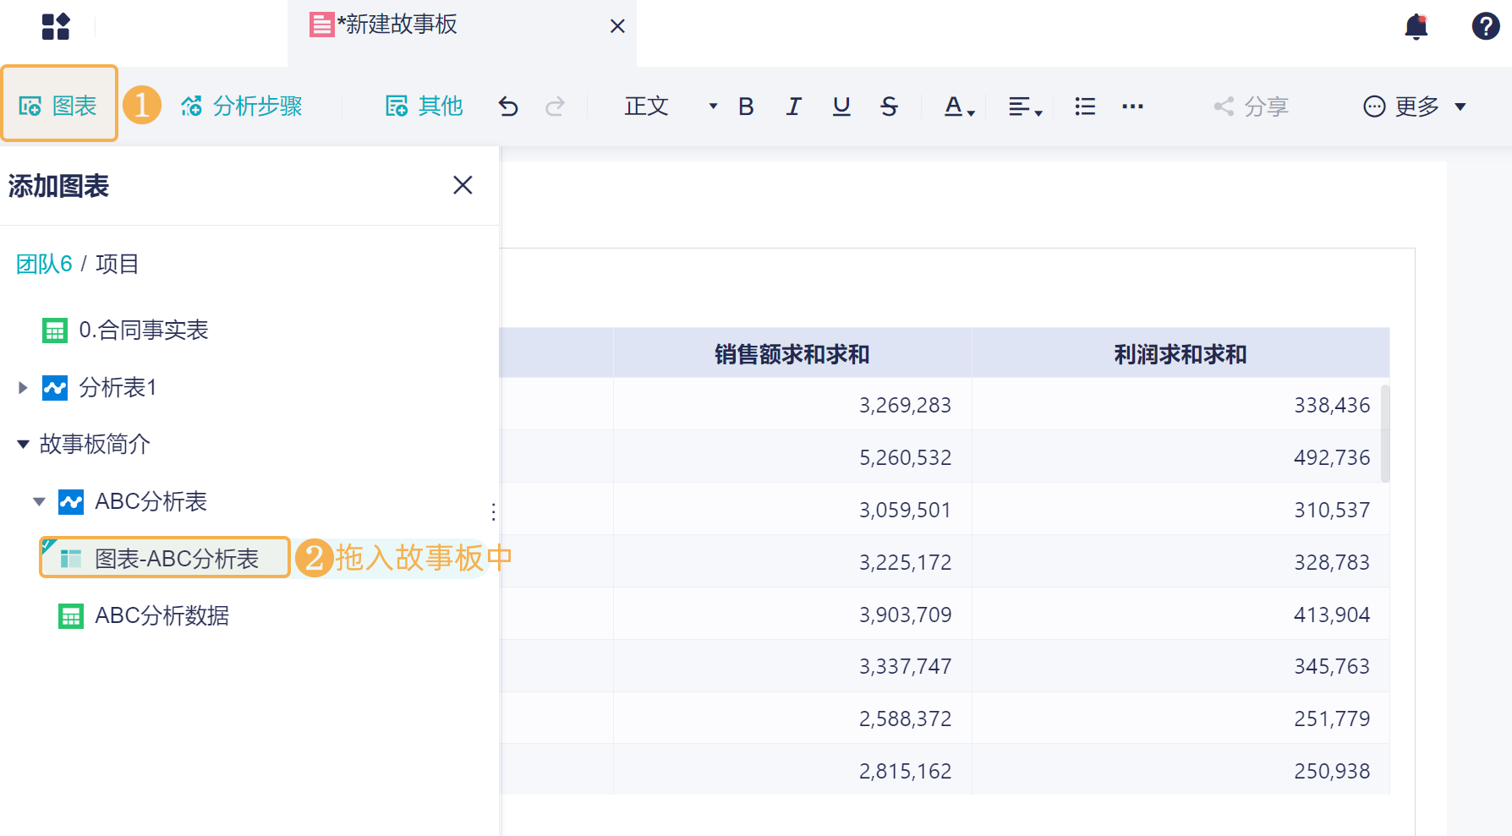This screenshot has height=836, width=1512.
Task: Select the ABC分析表 item
Action: 133,501
